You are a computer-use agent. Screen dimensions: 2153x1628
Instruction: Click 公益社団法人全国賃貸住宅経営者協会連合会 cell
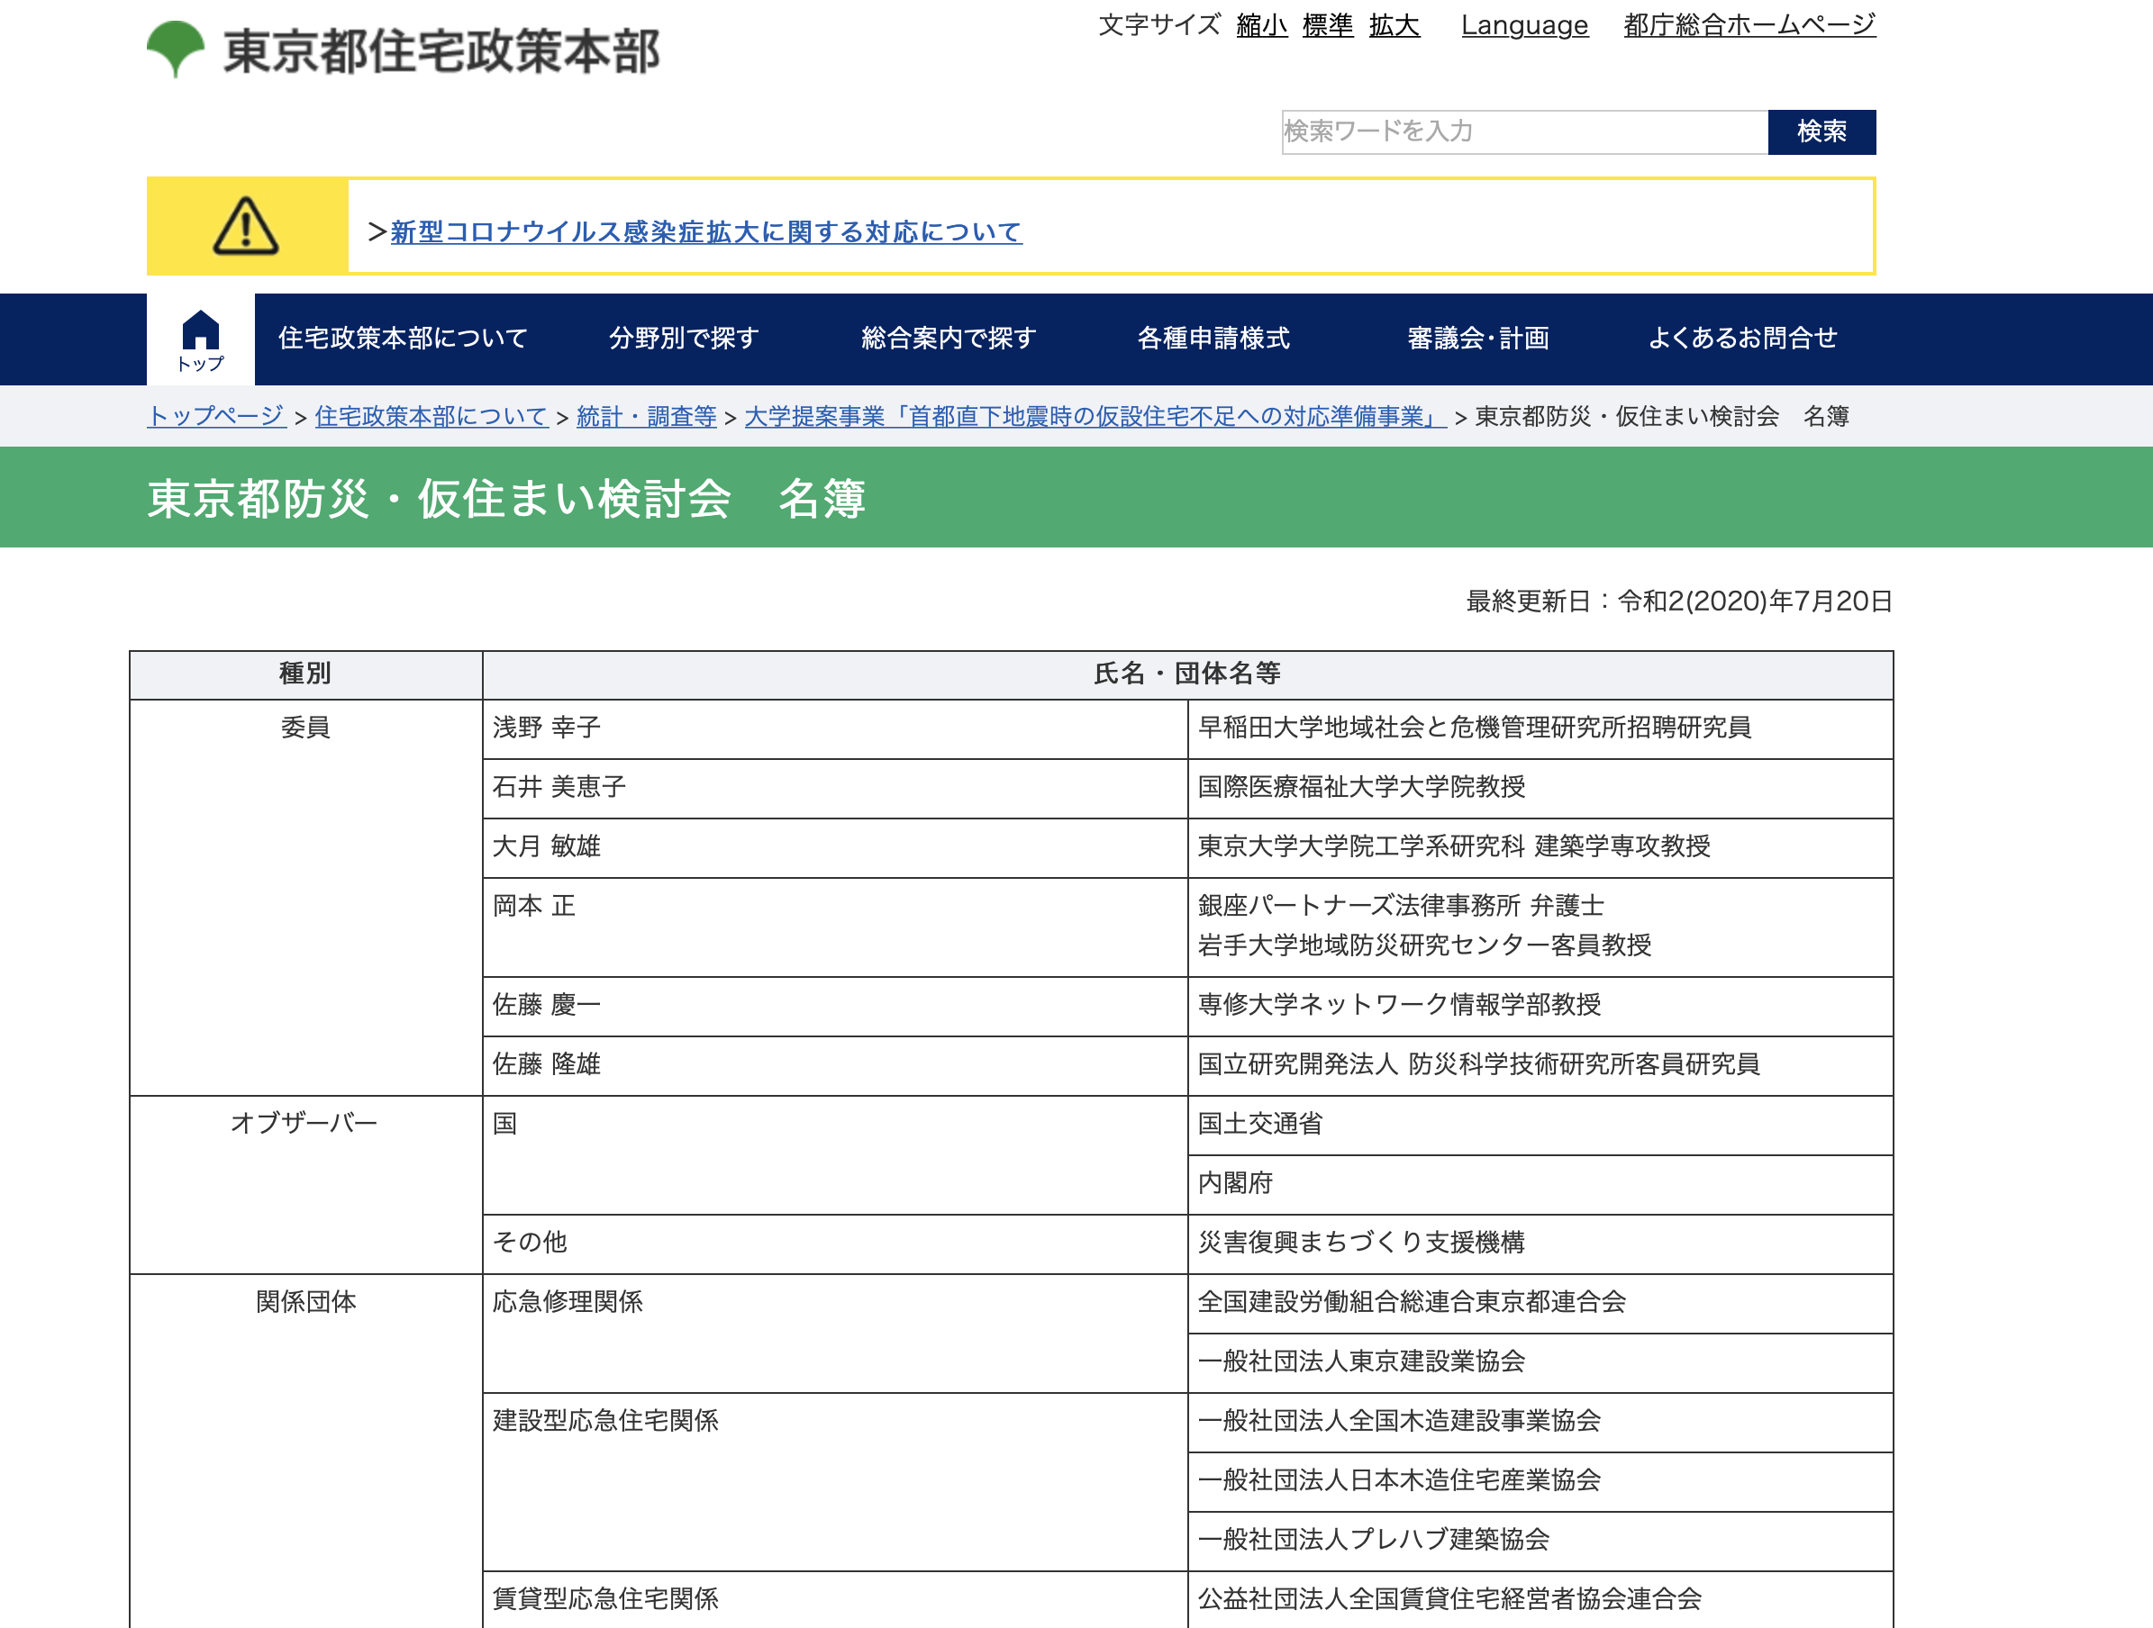tap(1540, 1599)
